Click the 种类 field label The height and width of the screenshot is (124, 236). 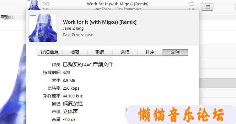click(56, 65)
